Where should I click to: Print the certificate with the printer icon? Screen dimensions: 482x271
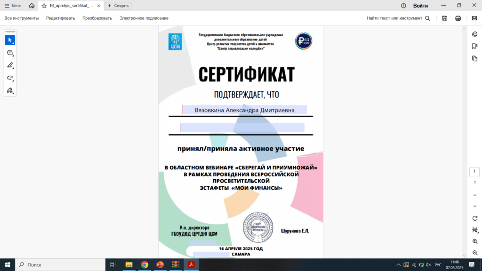458,18
